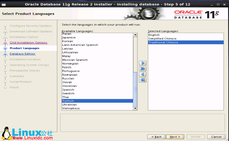Viewport: 229px width, 141px height.
Task: Pick Polish in the available list
Action: [x=98, y=67]
